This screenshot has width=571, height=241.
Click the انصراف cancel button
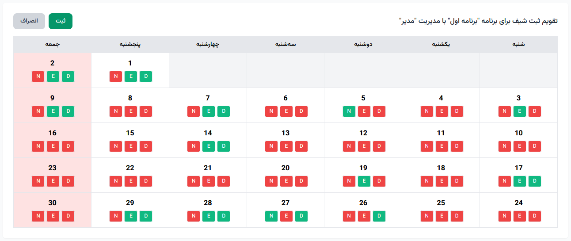pos(29,21)
